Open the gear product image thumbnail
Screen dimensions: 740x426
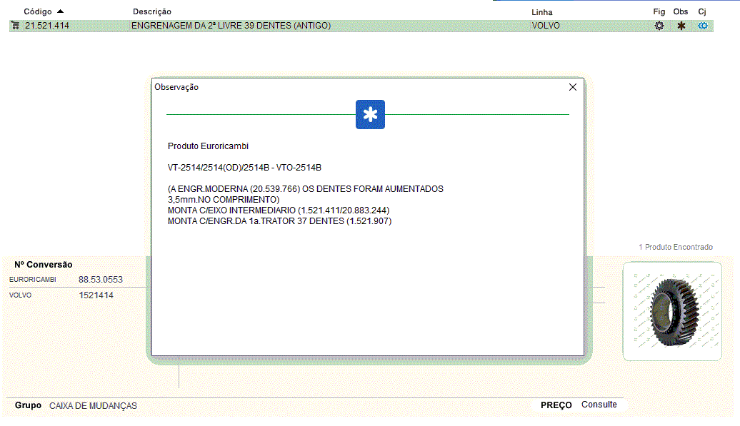(x=672, y=311)
